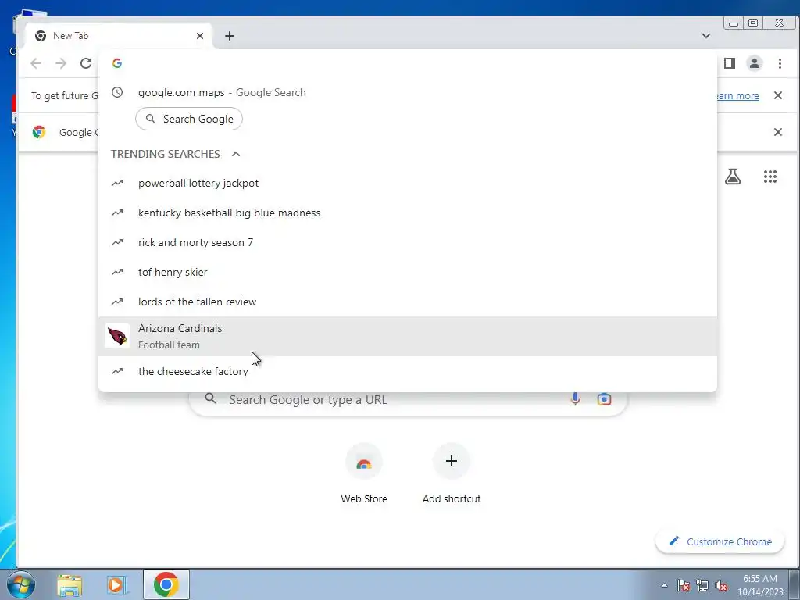Image resolution: width=800 pixels, height=600 pixels.
Task: Click the trending arrow icon beside 'powerball lottery jackpot'
Action: pyautogui.click(x=117, y=183)
